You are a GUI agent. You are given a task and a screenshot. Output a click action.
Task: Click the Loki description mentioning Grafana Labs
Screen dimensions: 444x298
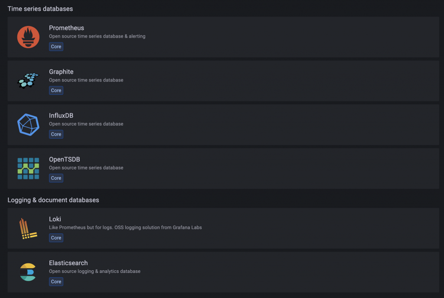(x=125, y=227)
